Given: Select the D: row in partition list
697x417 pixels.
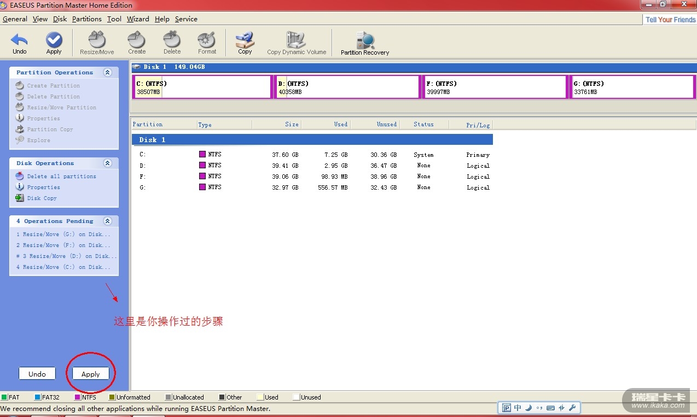Looking at the screenshot, I should [x=312, y=166].
